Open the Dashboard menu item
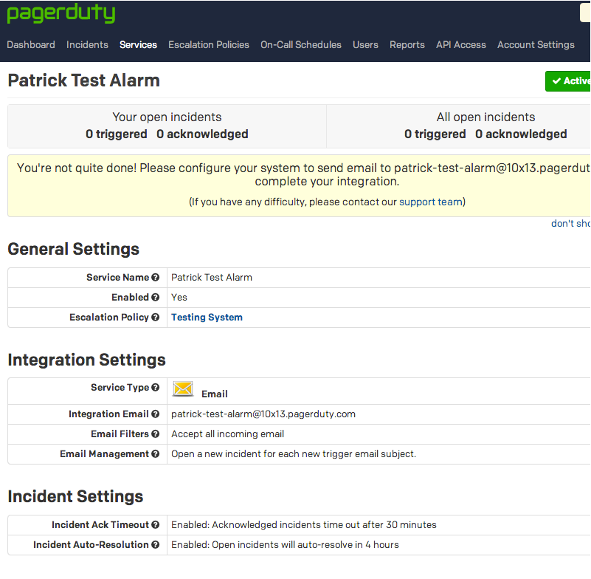The height and width of the screenshot is (579, 591). pyautogui.click(x=30, y=44)
